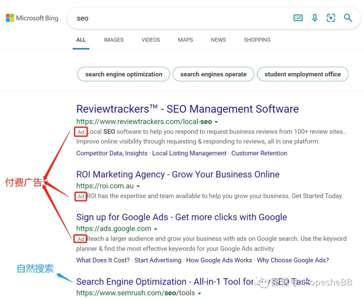Expand the dropdown next to ads.google.com URL
The height and width of the screenshot is (299, 364).
[x=155, y=229]
